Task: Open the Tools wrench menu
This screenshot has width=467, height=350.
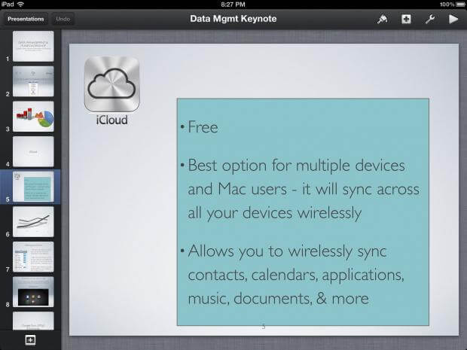Action: (x=430, y=19)
